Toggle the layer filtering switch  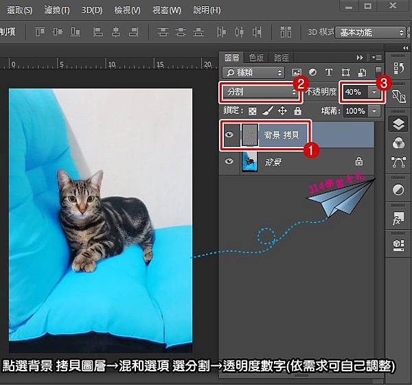[378, 71]
